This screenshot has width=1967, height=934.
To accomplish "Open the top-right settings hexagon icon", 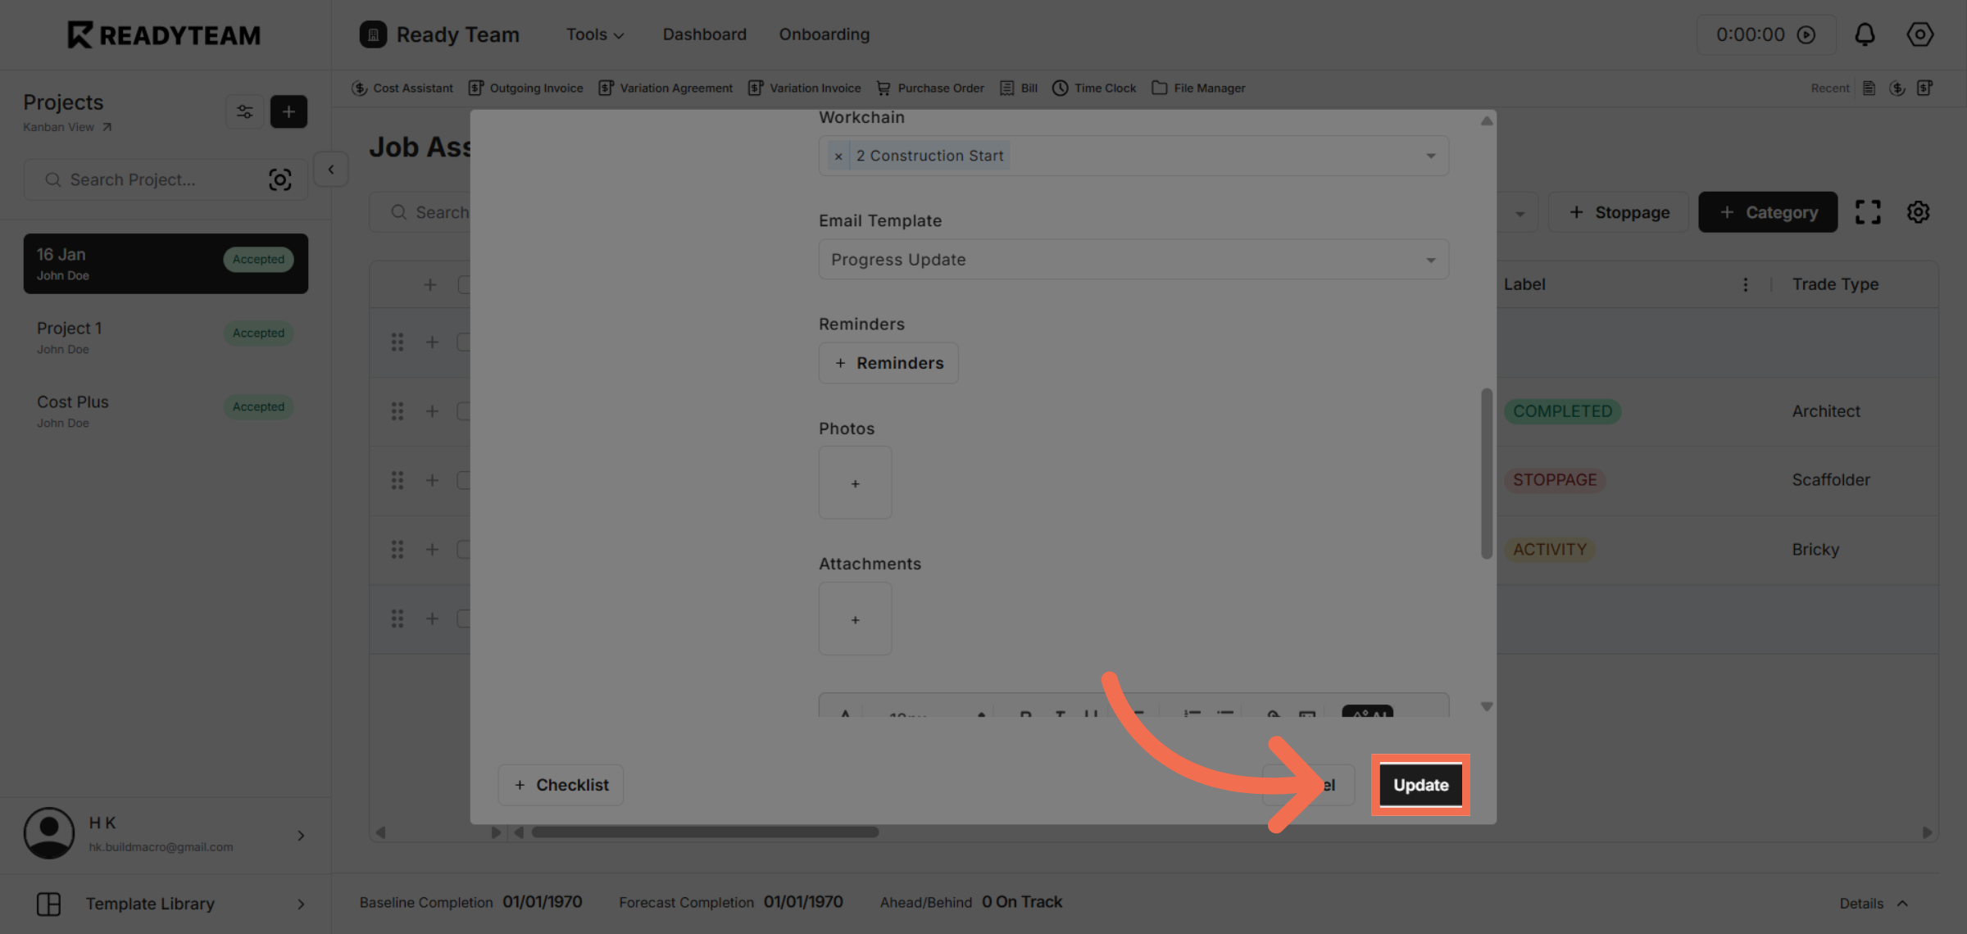I will [1919, 34].
